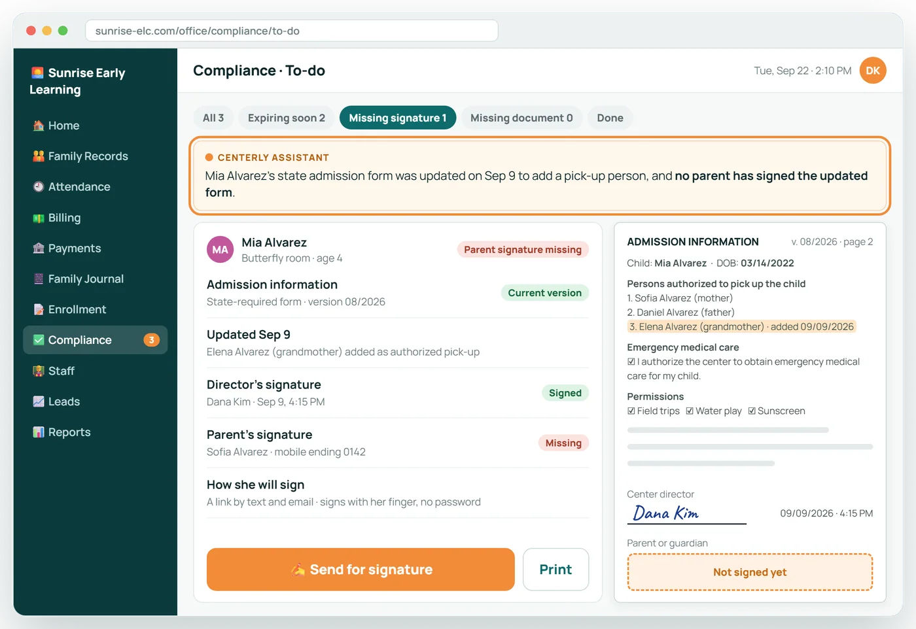
Task: Toggle the Water play permission checkbox
Action: 690,411
